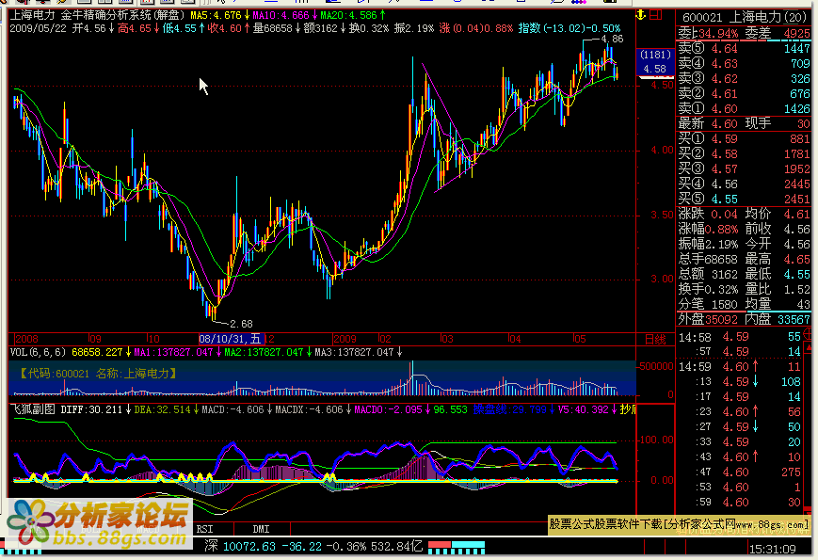Click the MA20:4.586 indicator label
Viewport: 818px width, 560px height.
(348, 16)
